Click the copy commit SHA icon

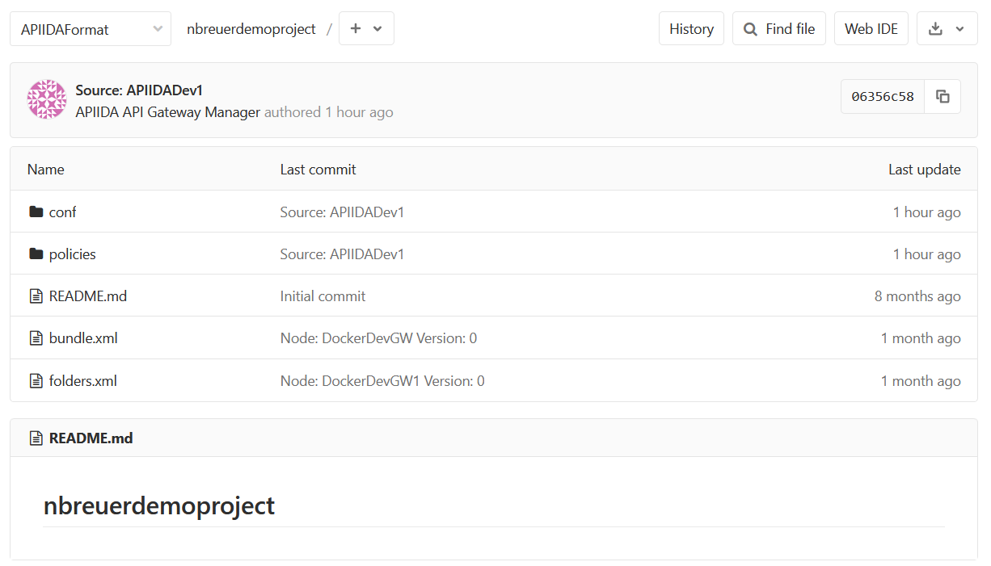coord(943,95)
